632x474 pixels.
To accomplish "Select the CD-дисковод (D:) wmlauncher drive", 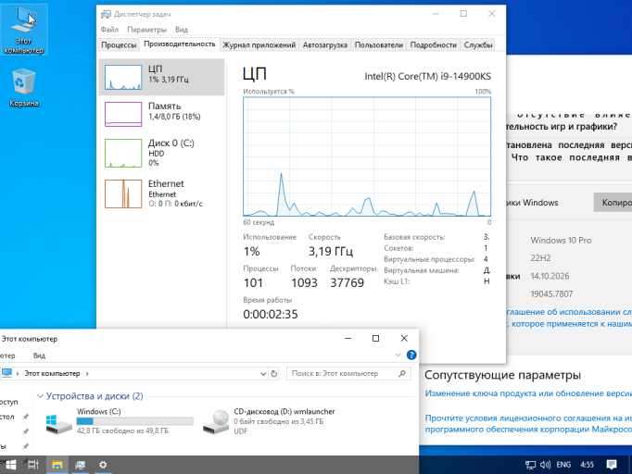I will (269, 421).
